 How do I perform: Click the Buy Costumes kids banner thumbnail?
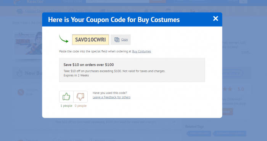coord(28,43)
